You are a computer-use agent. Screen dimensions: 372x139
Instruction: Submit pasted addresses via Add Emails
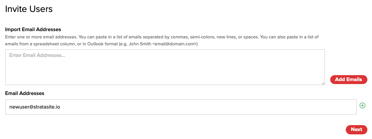tap(348, 79)
